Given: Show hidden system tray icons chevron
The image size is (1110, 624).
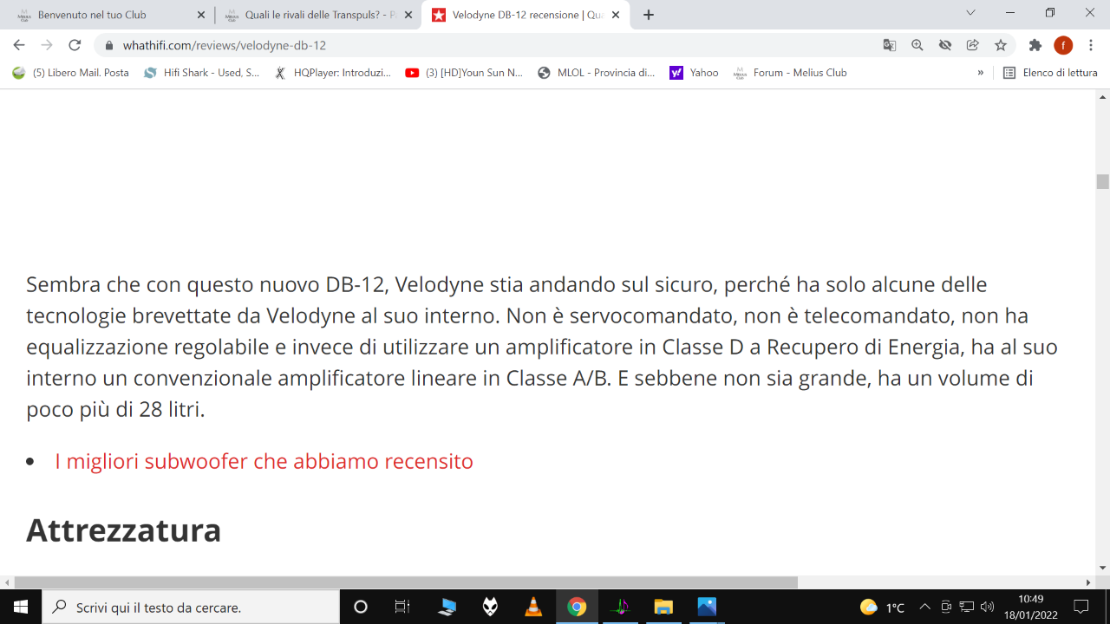Looking at the screenshot, I should [x=924, y=607].
